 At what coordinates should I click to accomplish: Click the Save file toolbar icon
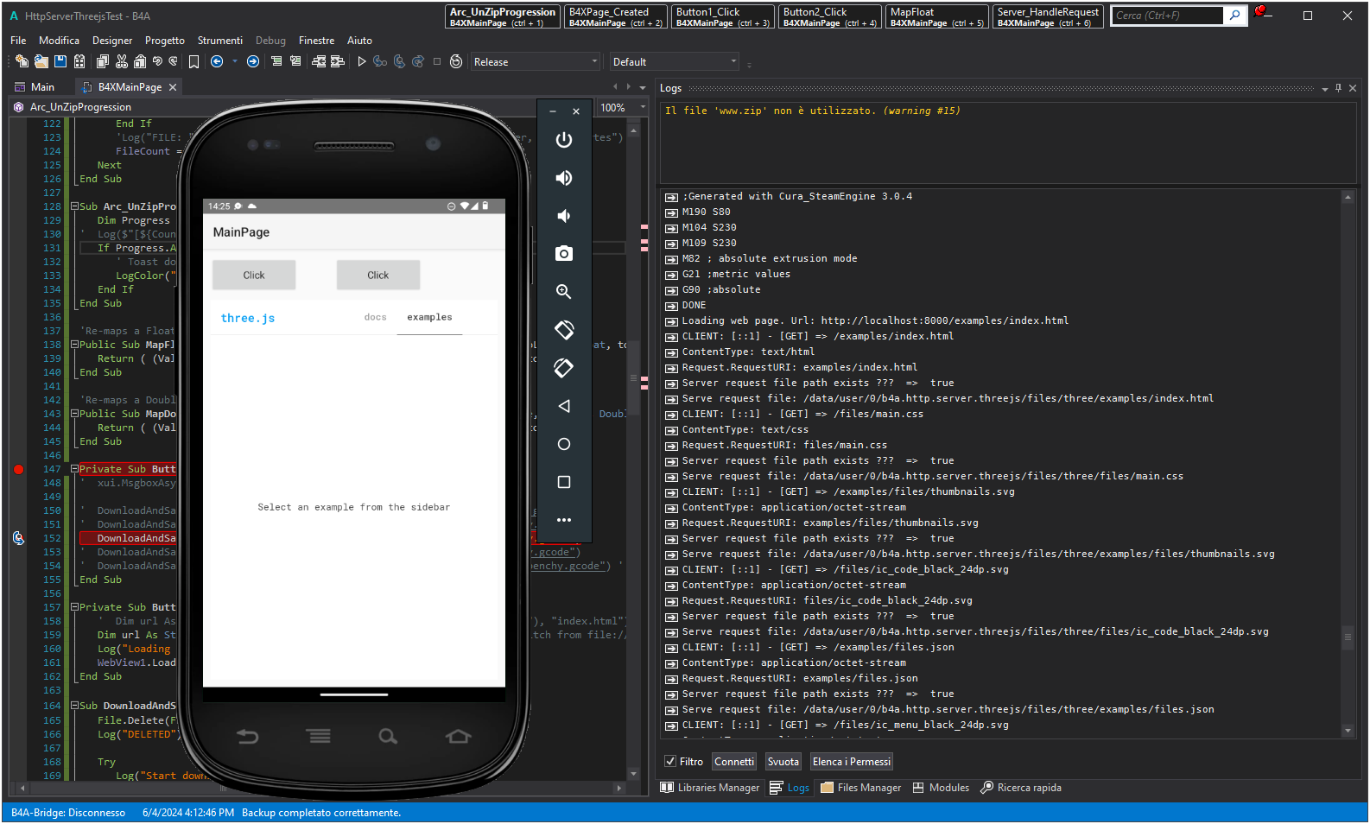60,61
